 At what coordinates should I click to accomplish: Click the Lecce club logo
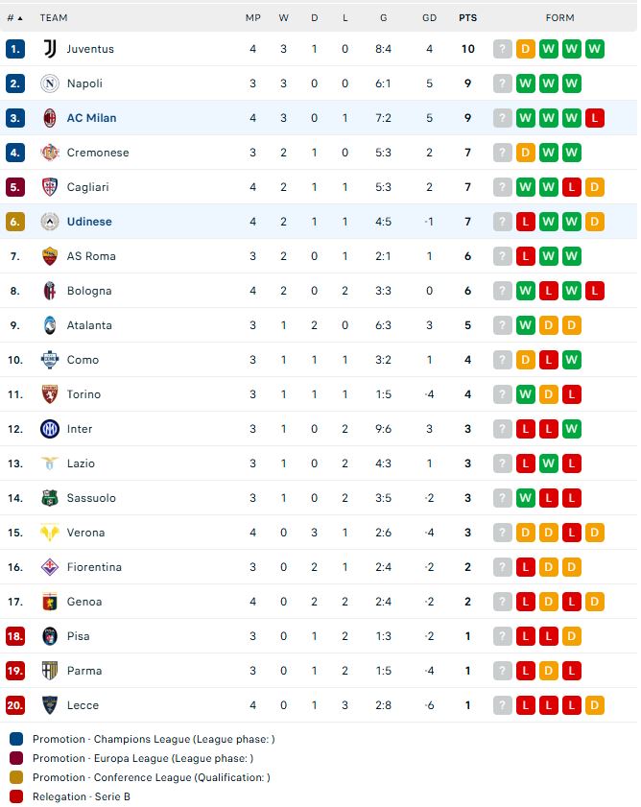point(50,705)
